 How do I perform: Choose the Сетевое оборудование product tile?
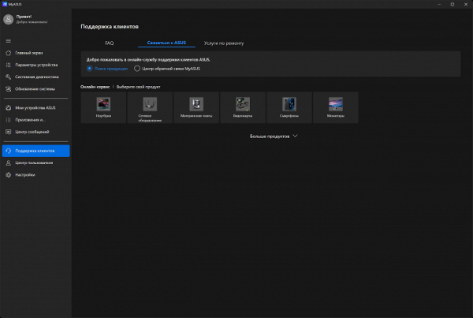click(150, 107)
